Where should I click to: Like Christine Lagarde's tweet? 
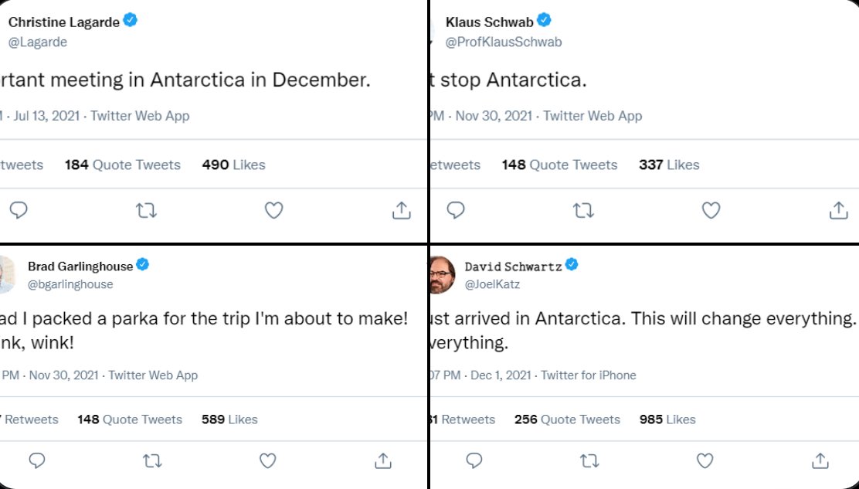273,210
